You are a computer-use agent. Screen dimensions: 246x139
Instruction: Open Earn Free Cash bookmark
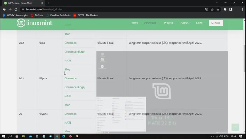coord(58,15)
